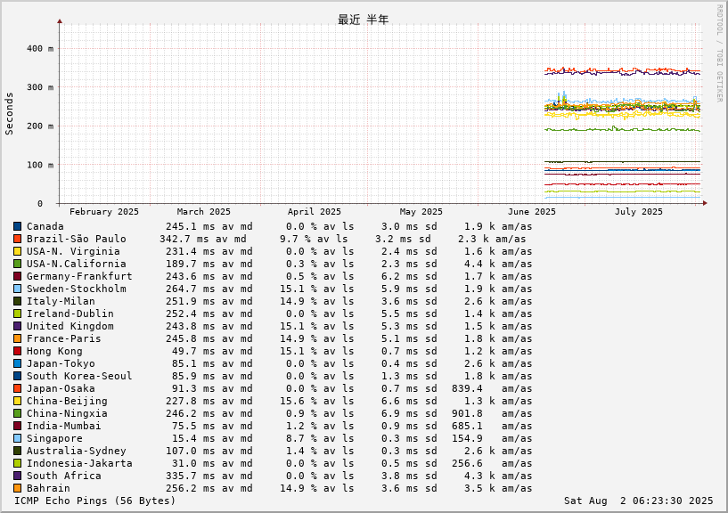728x513 pixels.
Task: Select the Singapore legend name
Action: tap(54, 439)
